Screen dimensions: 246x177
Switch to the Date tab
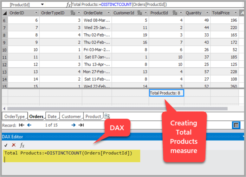coord(52,116)
